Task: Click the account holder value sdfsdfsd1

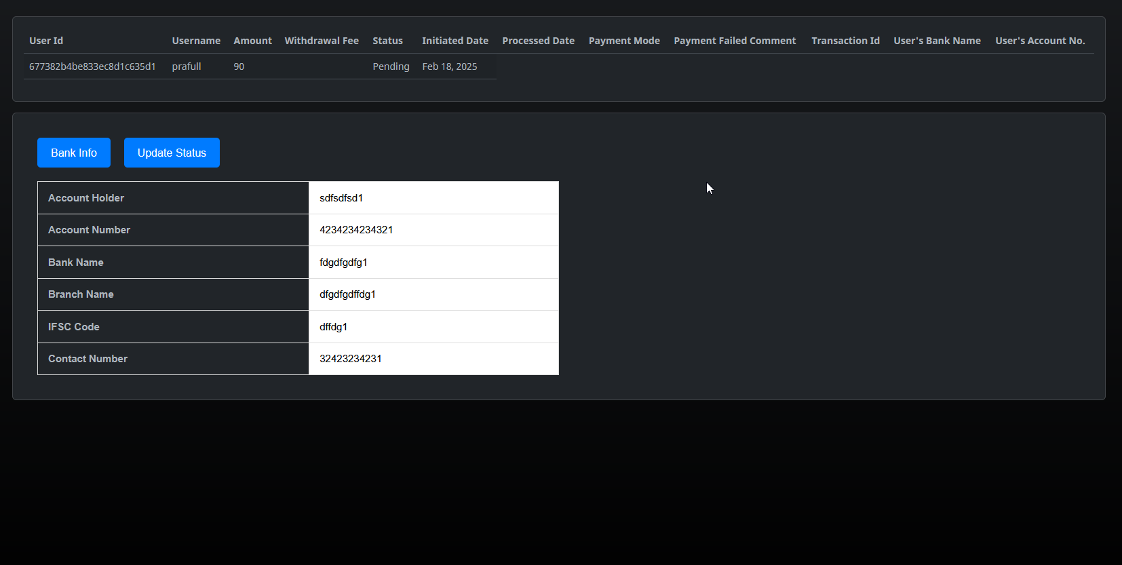Action: [x=341, y=198]
